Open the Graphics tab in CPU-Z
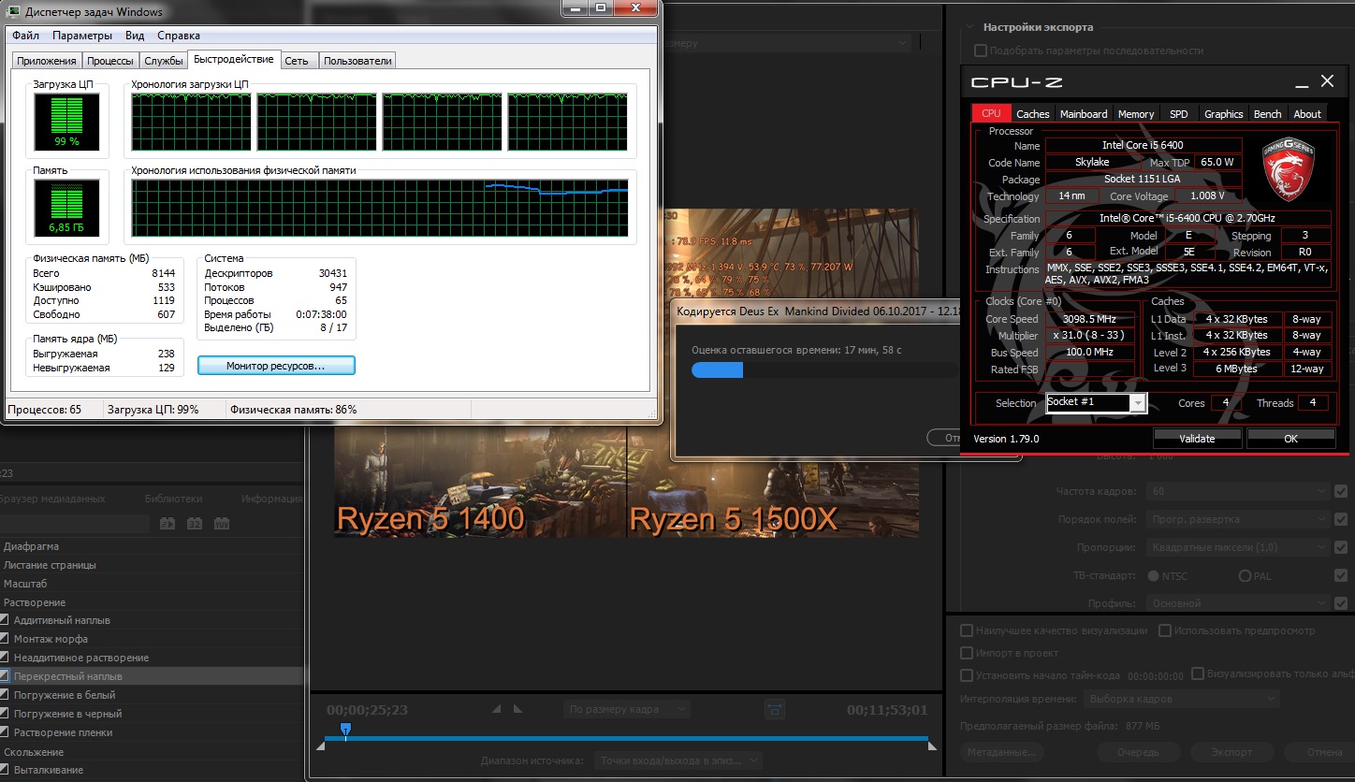The image size is (1355, 782). point(1223,114)
